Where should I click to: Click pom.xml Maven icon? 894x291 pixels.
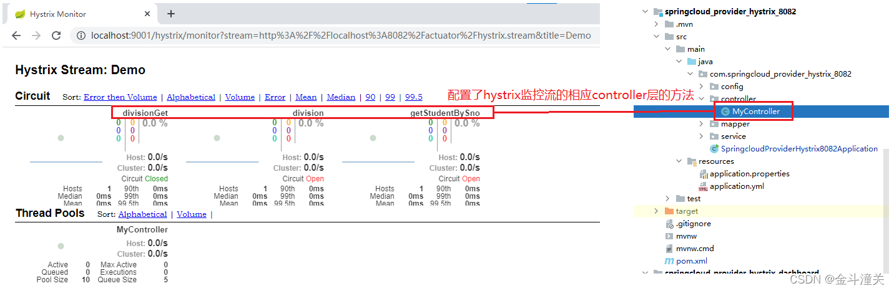tap(669, 261)
